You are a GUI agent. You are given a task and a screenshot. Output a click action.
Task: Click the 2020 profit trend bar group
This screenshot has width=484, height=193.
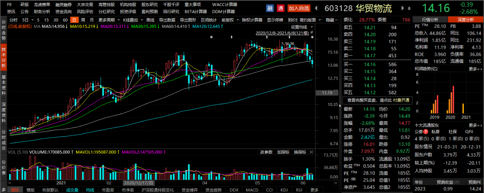tap(450, 103)
